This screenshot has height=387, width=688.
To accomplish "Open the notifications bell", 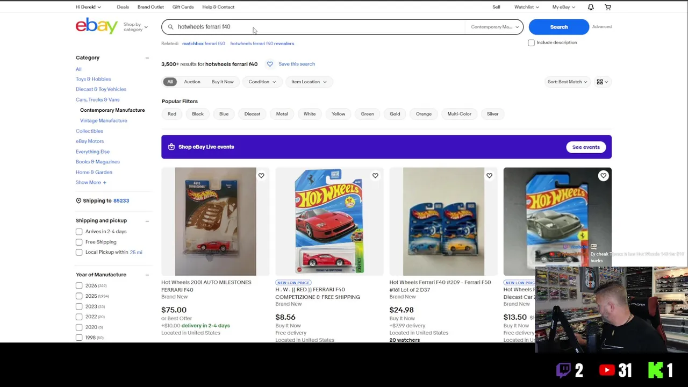I will click(x=591, y=7).
